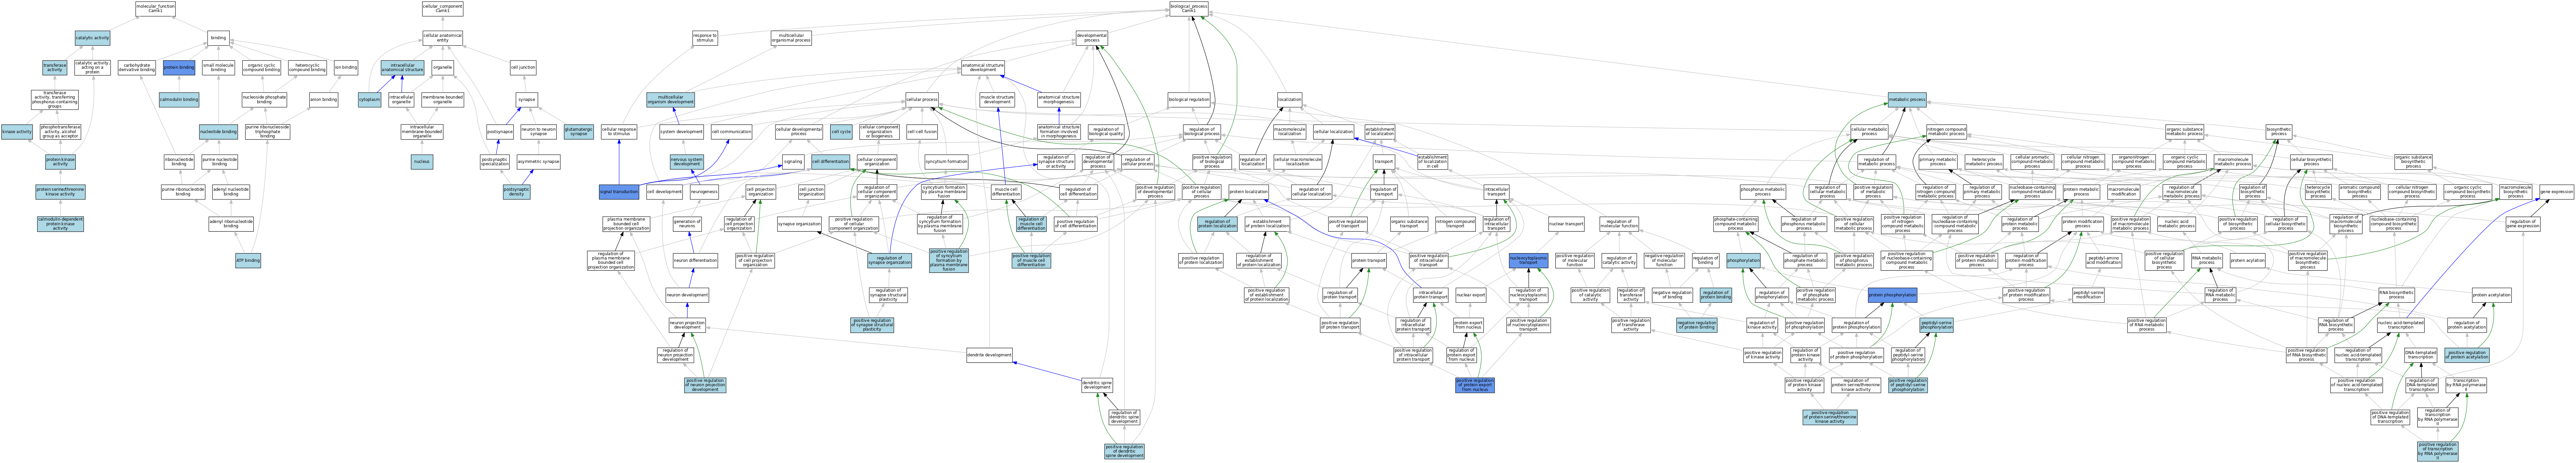Select the 'cell junction' node
Viewport: 2576px width, 463px height.
(523, 68)
